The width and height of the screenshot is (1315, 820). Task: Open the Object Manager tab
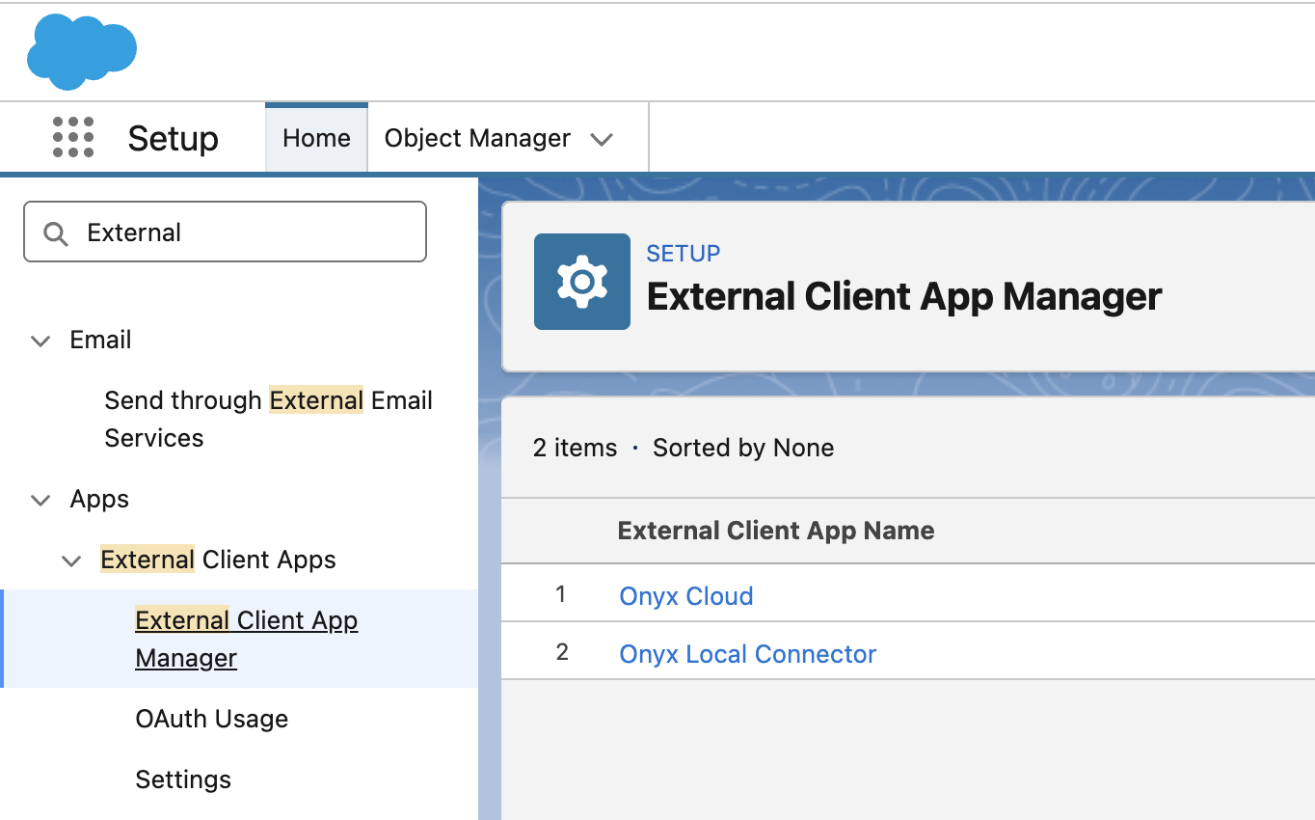click(x=477, y=138)
